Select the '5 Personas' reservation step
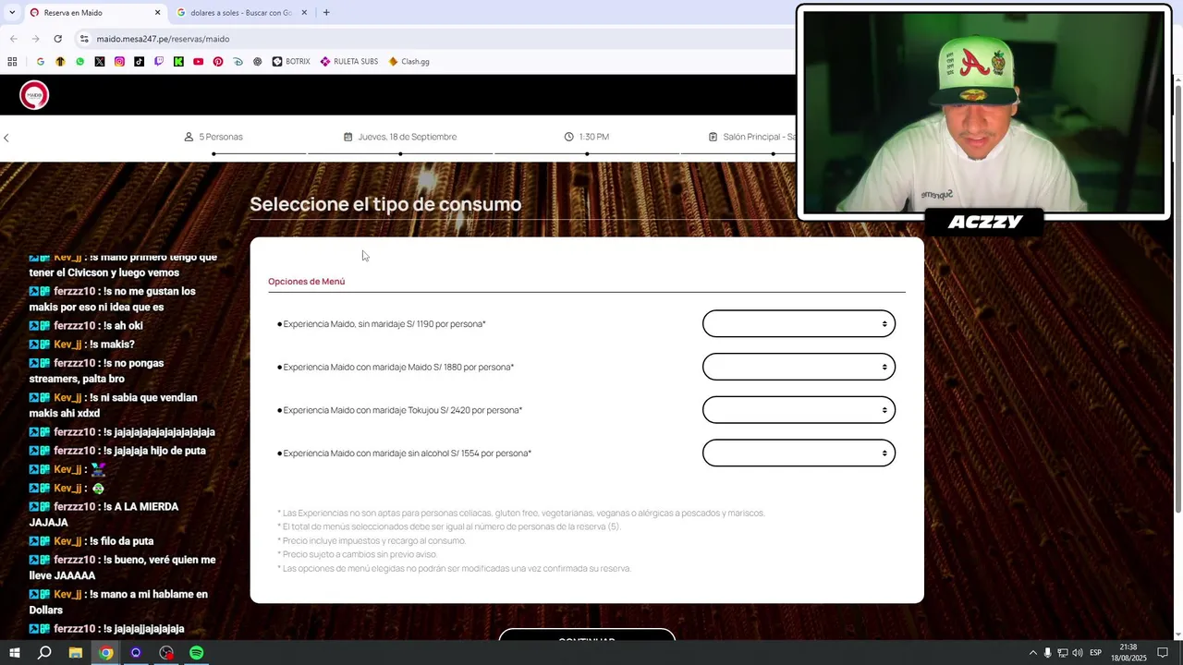The width and height of the screenshot is (1183, 665). click(213, 137)
